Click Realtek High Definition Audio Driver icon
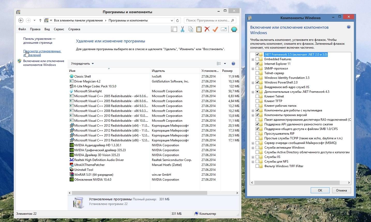The width and height of the screenshot is (371, 222). (x=72, y=160)
